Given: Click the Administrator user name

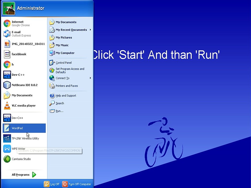Looking at the screenshot, I should coord(31,8).
